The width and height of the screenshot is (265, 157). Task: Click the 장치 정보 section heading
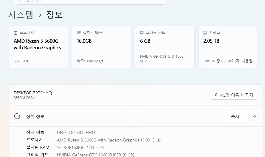(35, 116)
